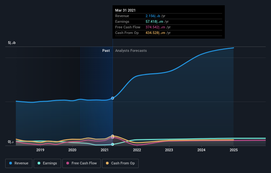Click the 'Past' section label
271x173 pixels.
106,51
